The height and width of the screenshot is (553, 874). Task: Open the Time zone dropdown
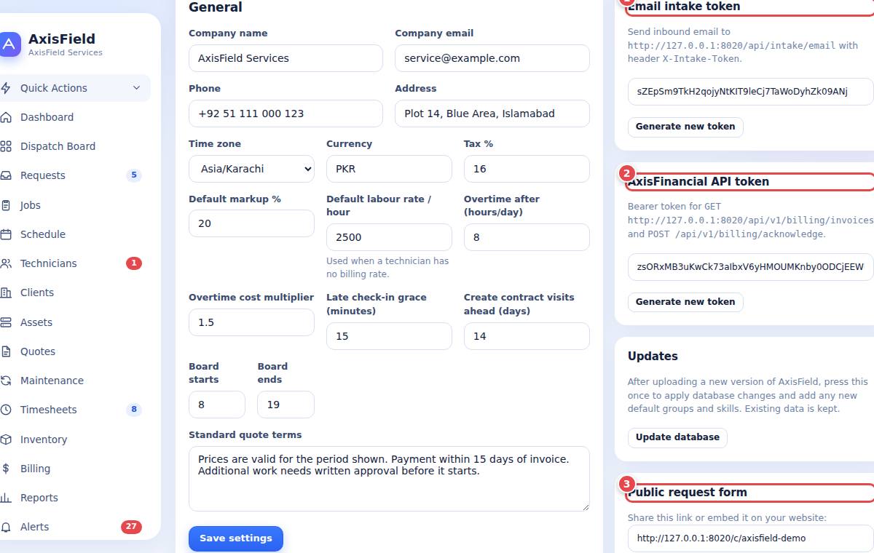pyautogui.click(x=251, y=169)
